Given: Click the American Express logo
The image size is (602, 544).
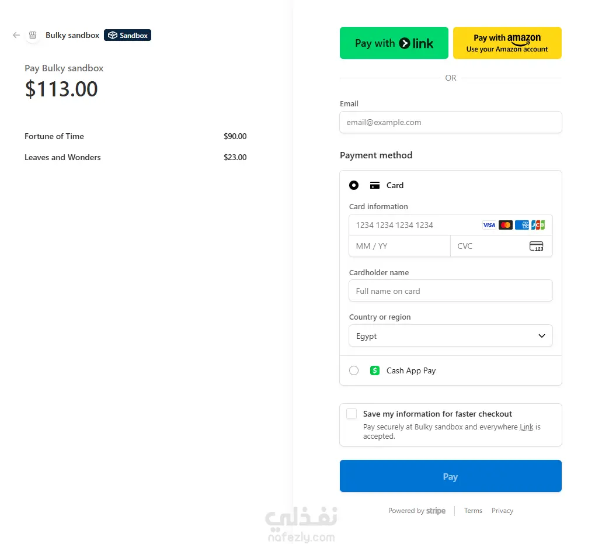Looking at the screenshot, I should point(522,225).
